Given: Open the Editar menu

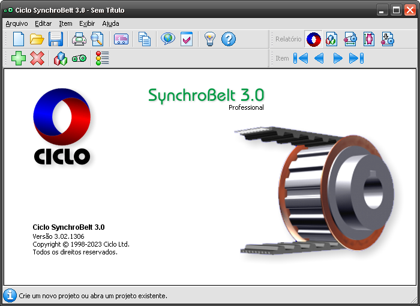Looking at the screenshot, I should [43, 23].
